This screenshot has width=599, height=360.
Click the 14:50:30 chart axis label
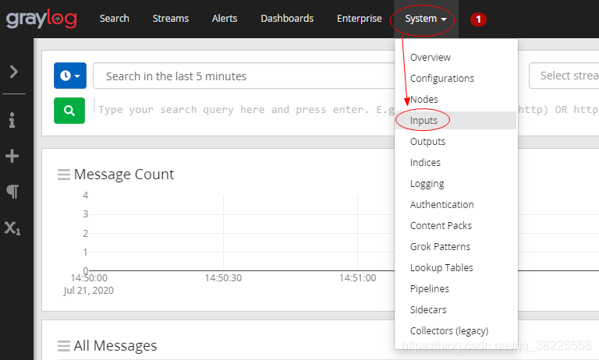(223, 278)
